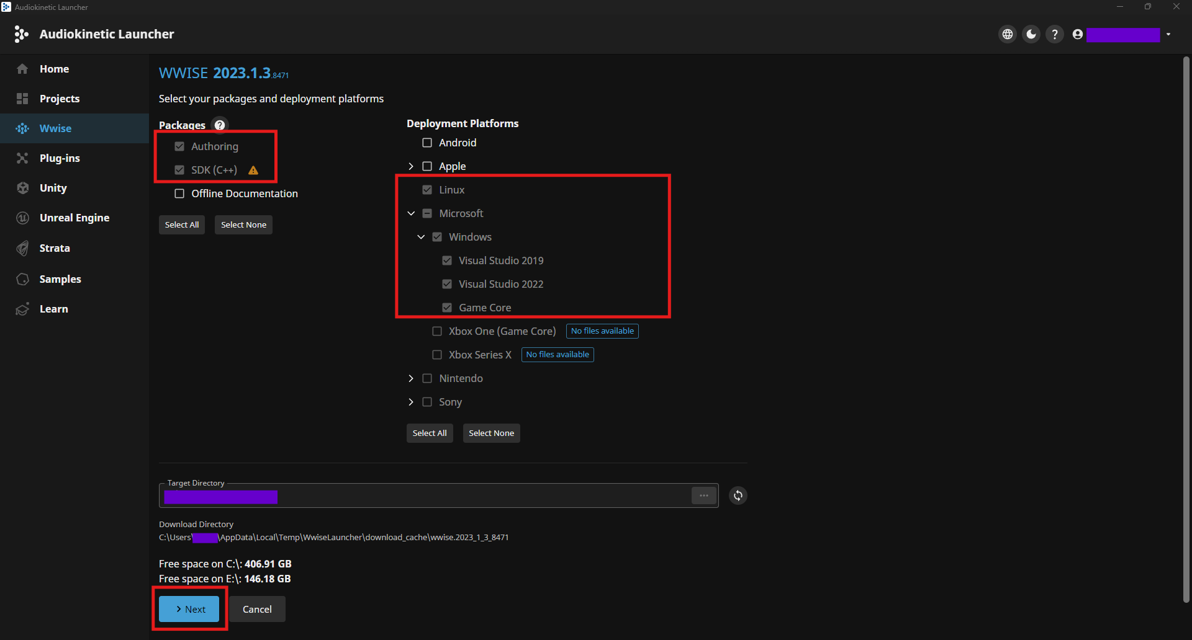Toggle the Linux platform checkbox

(x=427, y=190)
